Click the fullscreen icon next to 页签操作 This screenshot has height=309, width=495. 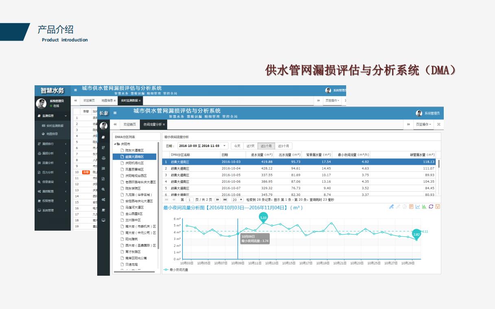pos(438,124)
